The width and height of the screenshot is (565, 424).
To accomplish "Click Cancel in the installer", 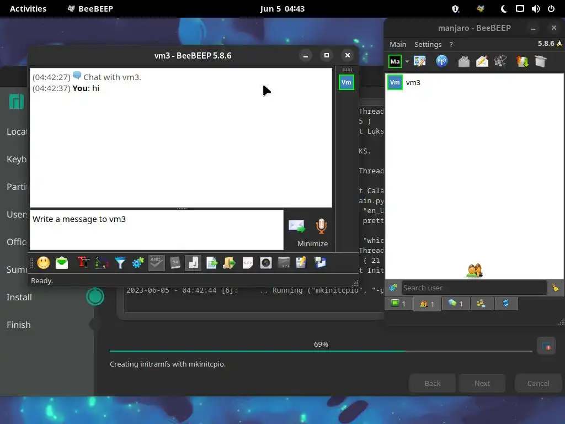I will [x=539, y=383].
